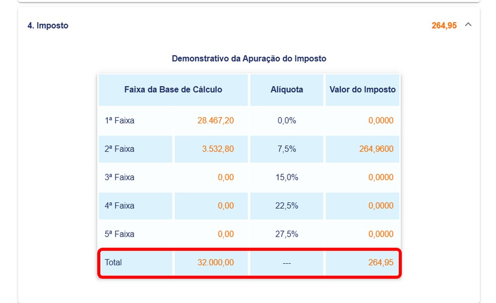The width and height of the screenshot is (496, 303).
Task: Select the Alíquota column header
Action: click(x=287, y=90)
